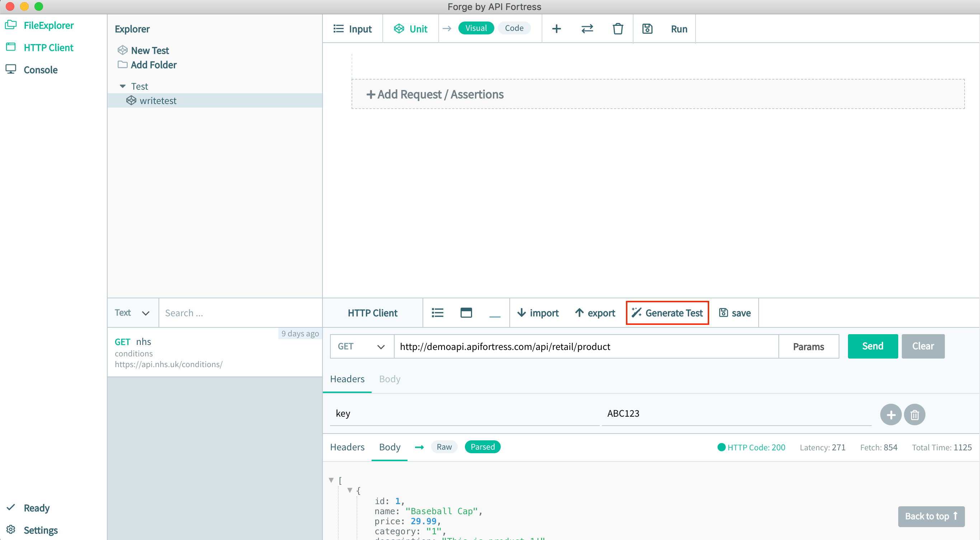Click the floppy disk save icon beside Run
The image size is (980, 540).
[647, 29]
